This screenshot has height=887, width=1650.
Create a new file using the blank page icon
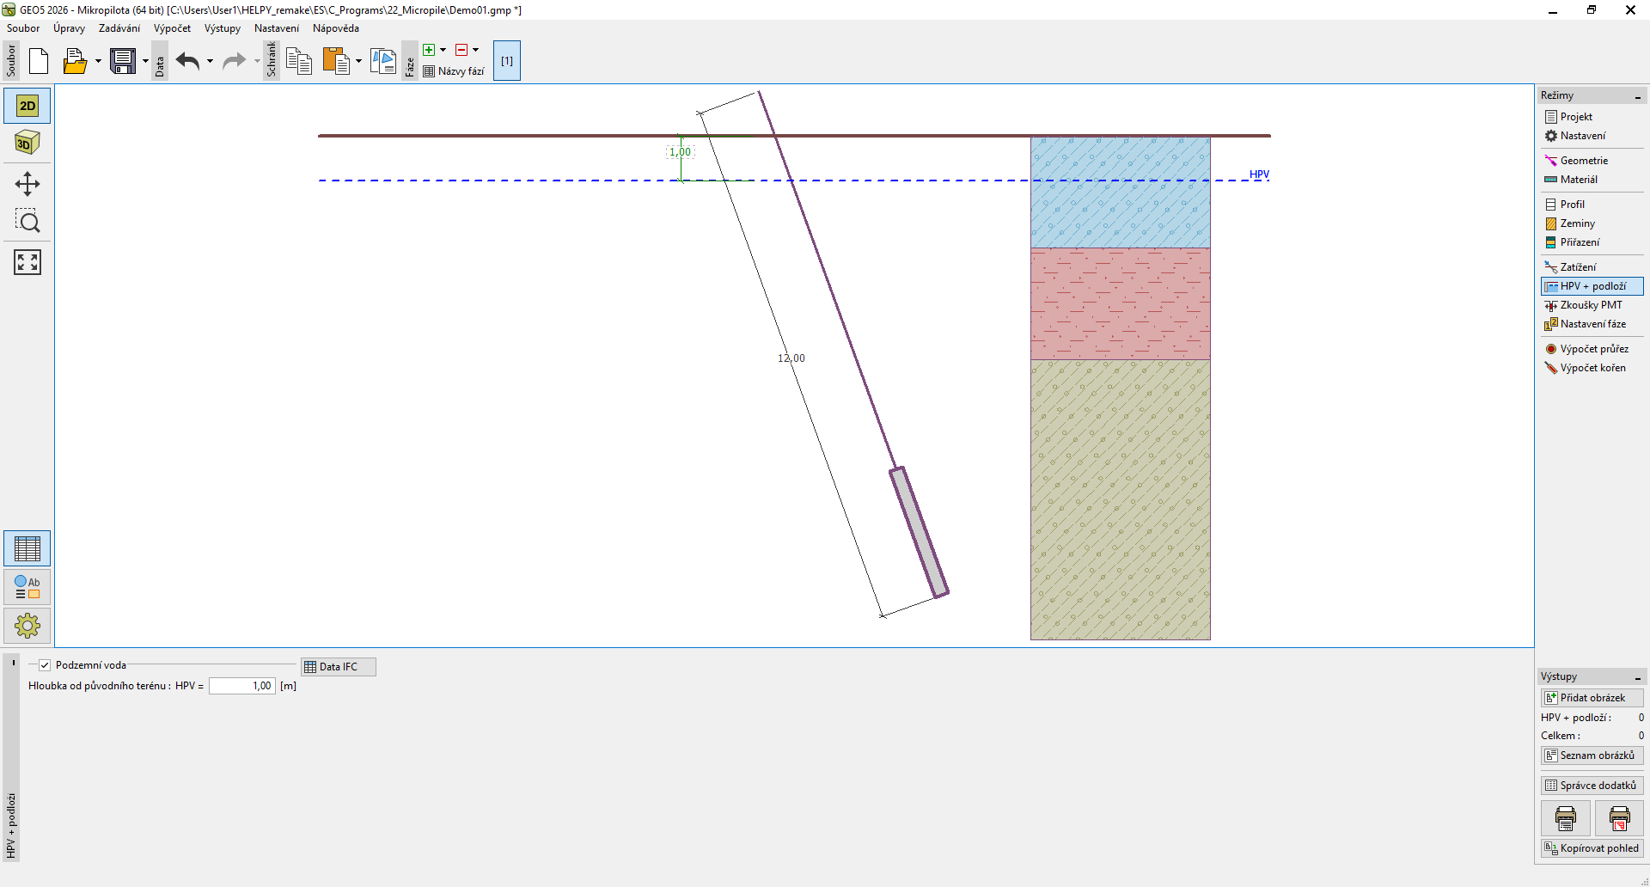click(x=39, y=61)
